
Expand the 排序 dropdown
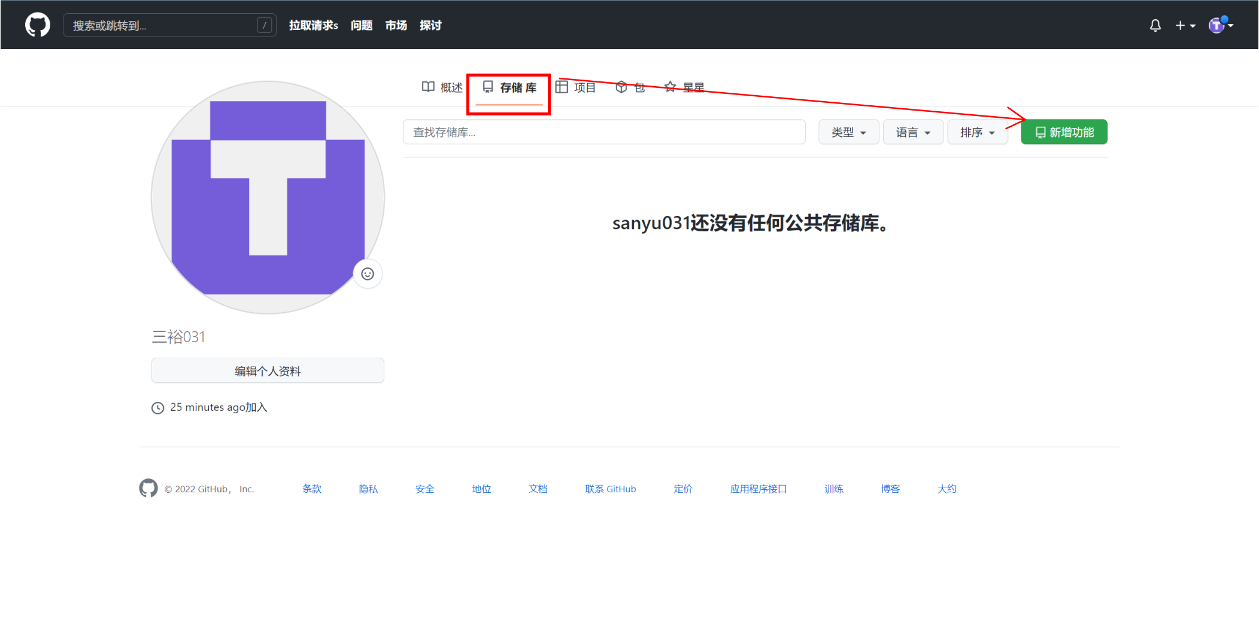point(977,132)
